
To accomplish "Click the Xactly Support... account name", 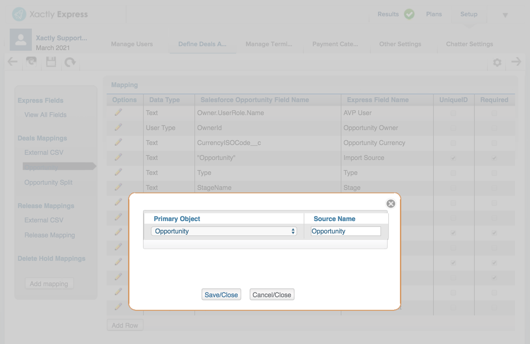I will [x=61, y=38].
